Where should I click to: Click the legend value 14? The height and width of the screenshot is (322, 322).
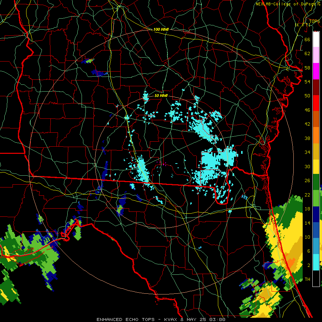(x=307, y=223)
